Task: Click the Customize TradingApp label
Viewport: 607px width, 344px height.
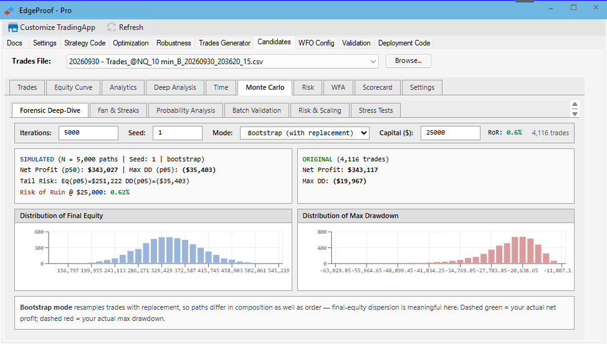Action: point(58,27)
